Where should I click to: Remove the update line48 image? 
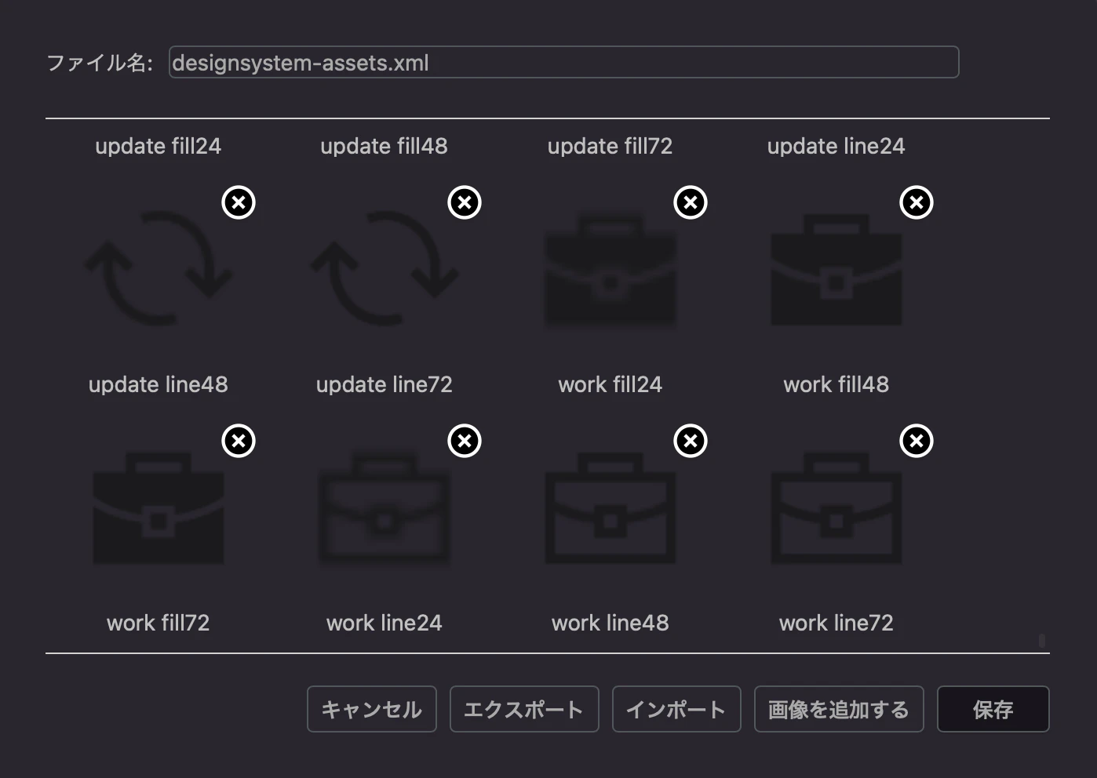click(239, 202)
